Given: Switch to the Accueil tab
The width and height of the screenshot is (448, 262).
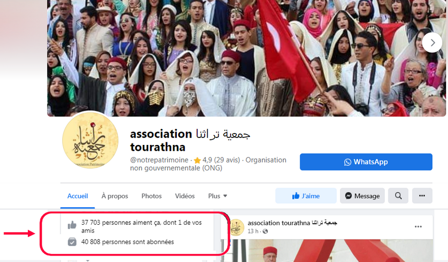Looking at the screenshot, I should [x=78, y=196].
